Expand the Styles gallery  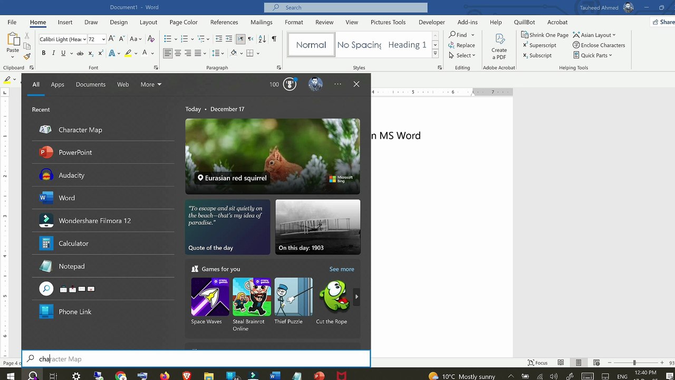click(x=435, y=54)
